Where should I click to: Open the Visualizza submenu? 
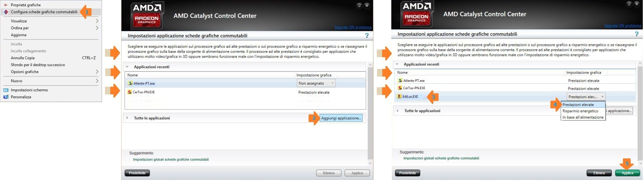[51, 21]
